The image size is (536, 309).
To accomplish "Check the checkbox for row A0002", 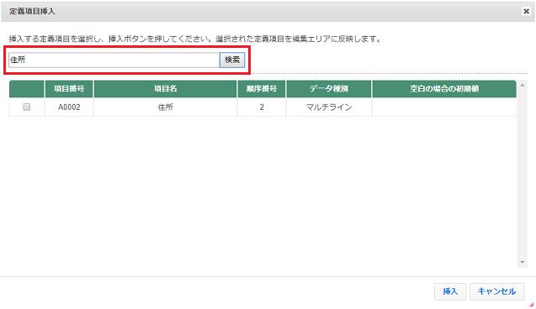I will click(27, 107).
